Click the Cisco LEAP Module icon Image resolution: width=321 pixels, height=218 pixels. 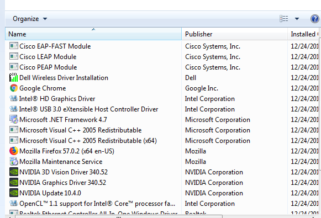pyautogui.click(x=14, y=56)
